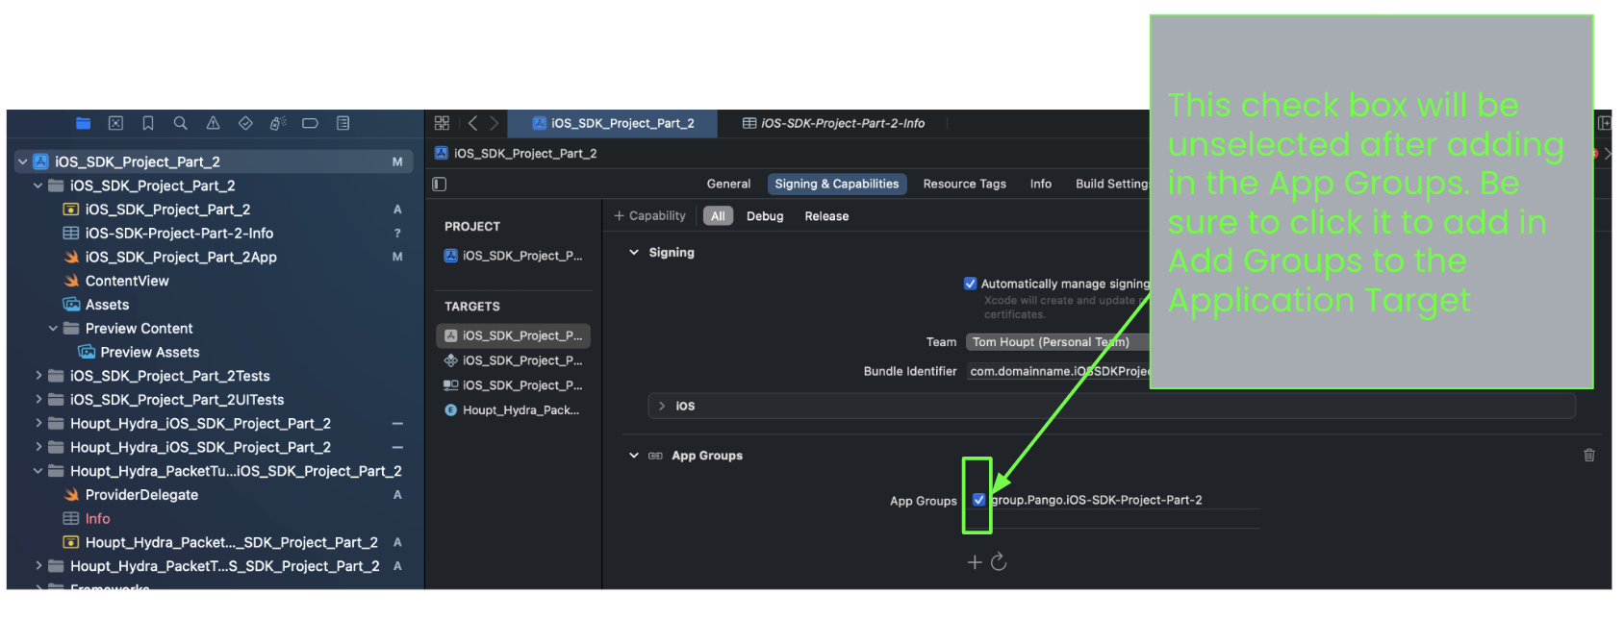Show the Report navigator icon
The image size is (1624, 619).
coord(343,123)
